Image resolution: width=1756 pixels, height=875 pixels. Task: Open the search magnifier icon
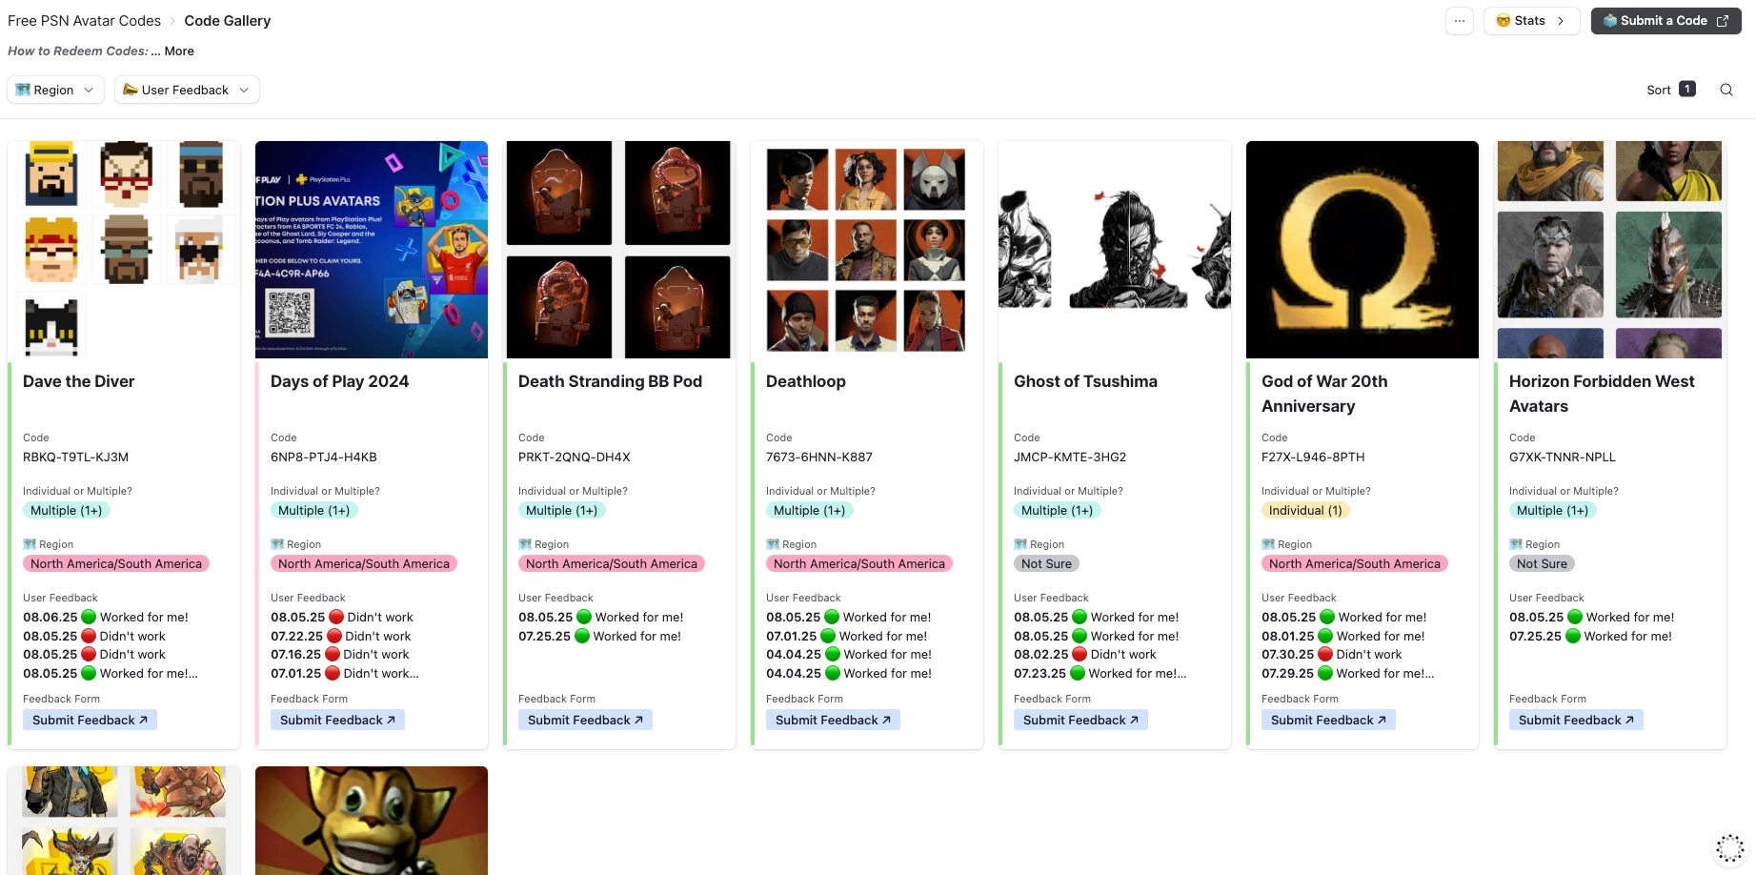pos(1726,90)
